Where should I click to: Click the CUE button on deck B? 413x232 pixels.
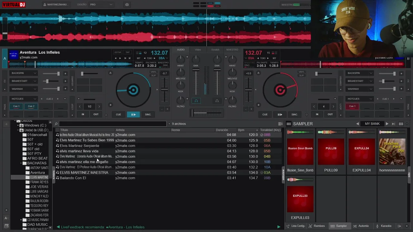[x=265, y=114]
